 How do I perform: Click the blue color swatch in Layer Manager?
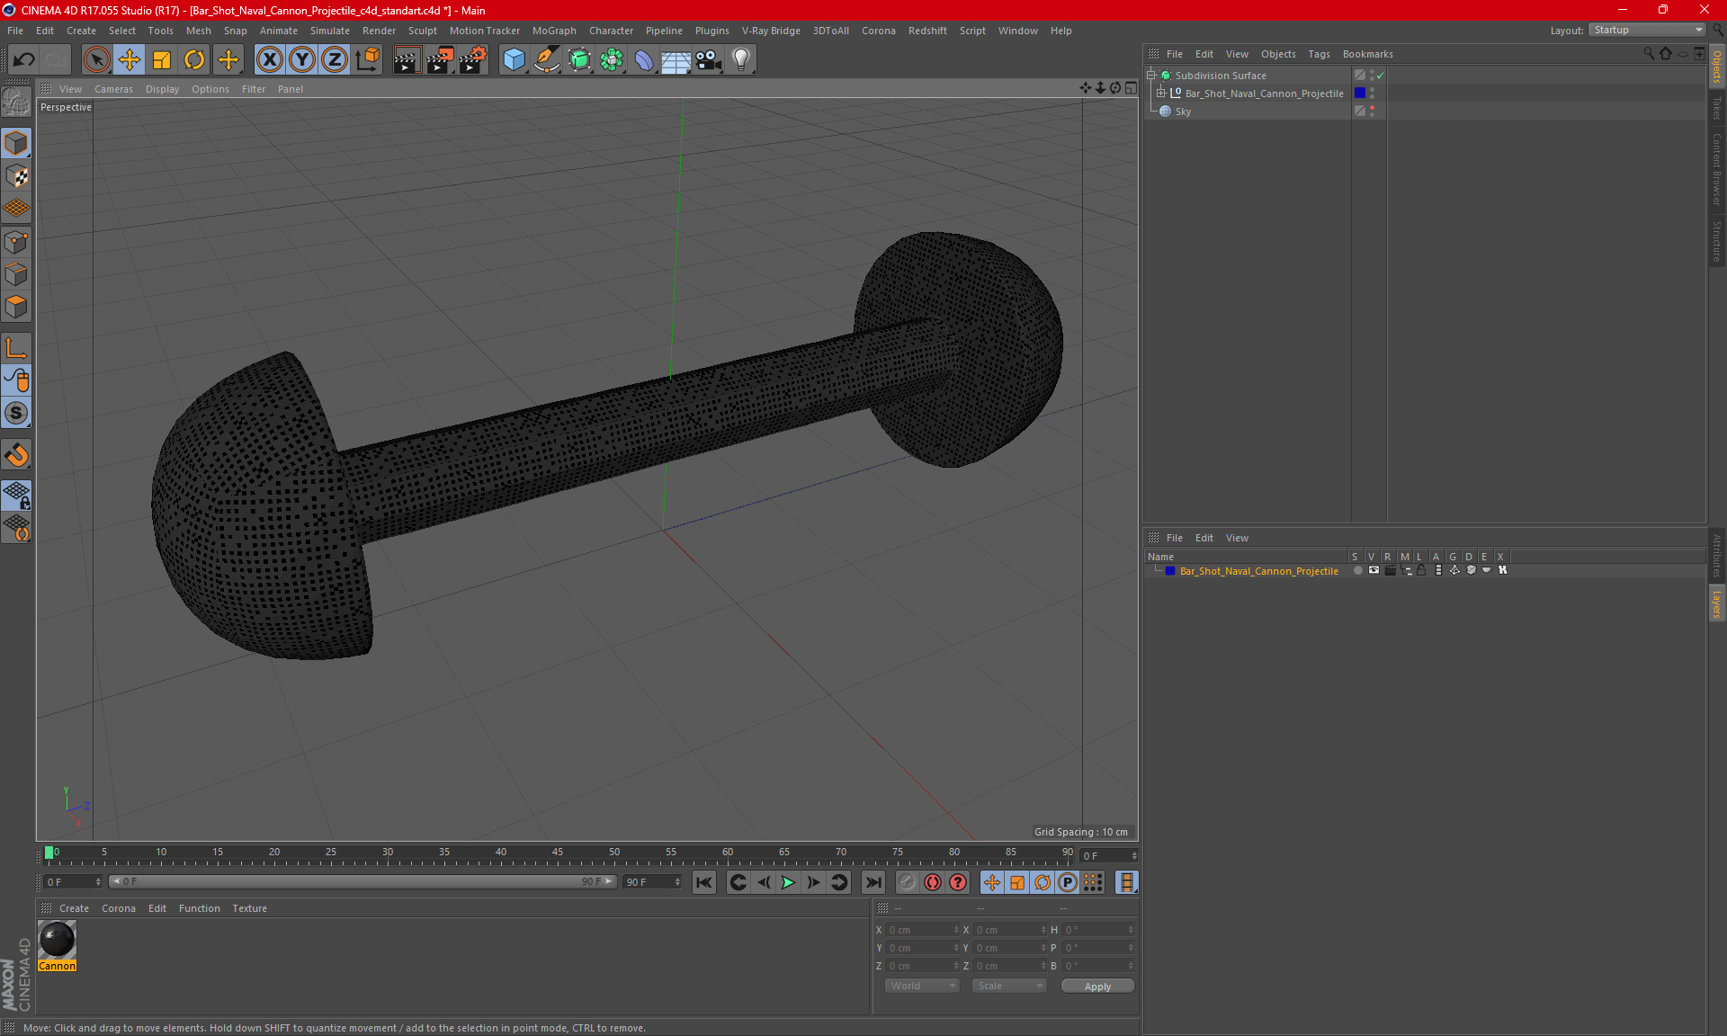(x=1170, y=570)
